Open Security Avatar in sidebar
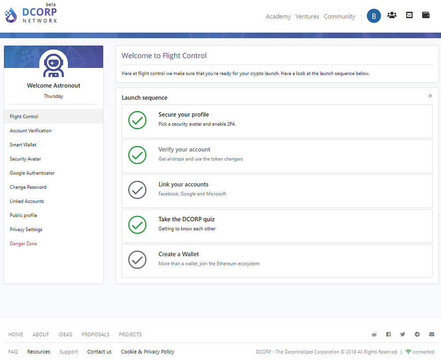Viewport: 441px width, 361px height. point(53,159)
